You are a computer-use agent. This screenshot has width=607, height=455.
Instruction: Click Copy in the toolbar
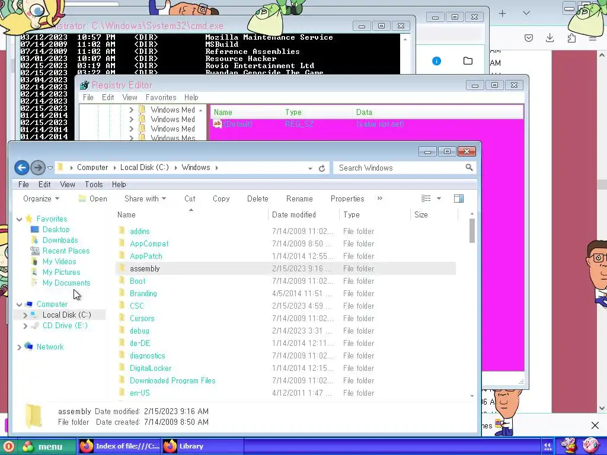221,198
